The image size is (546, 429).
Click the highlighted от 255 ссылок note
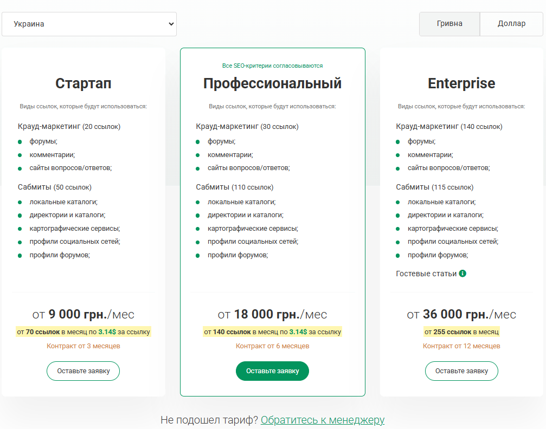point(461,331)
